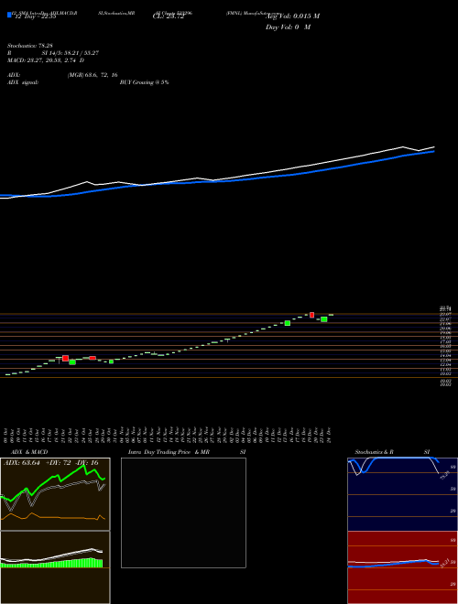Click the empty intraday trading price chart box
458x604 pixels.
coord(183,512)
